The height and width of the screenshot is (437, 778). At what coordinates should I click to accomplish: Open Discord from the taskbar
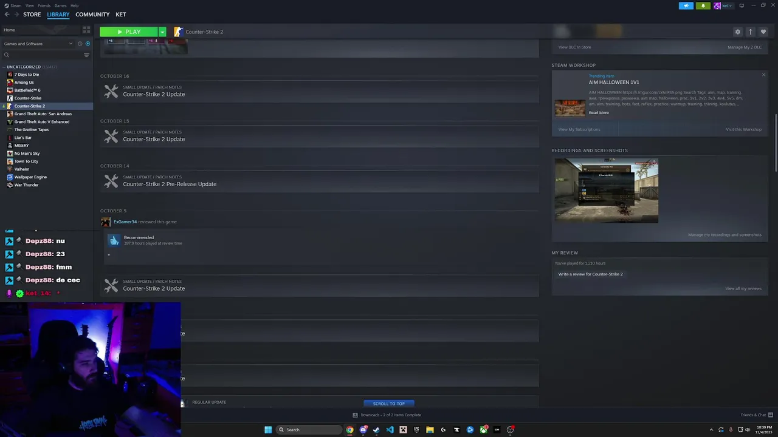click(363, 430)
